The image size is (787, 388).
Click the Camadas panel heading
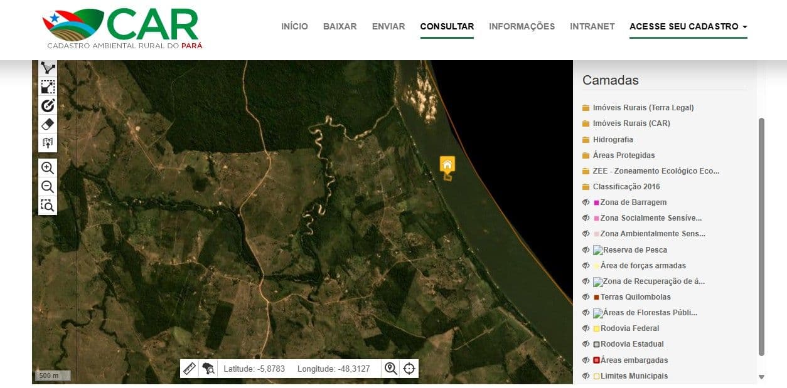(x=611, y=80)
